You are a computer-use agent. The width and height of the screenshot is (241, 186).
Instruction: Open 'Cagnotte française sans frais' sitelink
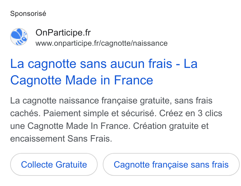click(x=171, y=164)
